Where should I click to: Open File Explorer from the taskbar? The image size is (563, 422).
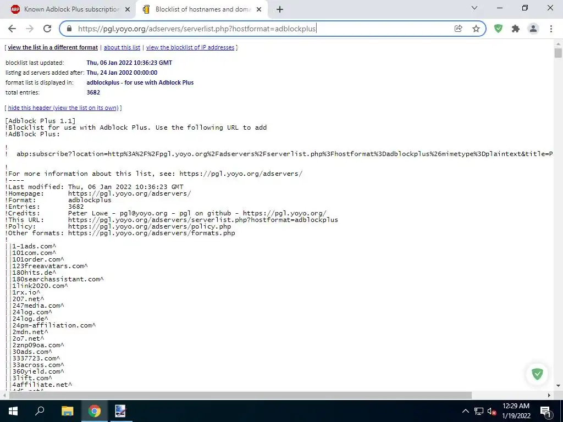tap(67, 411)
